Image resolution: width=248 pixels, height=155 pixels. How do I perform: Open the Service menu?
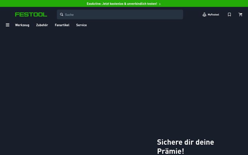point(81,25)
